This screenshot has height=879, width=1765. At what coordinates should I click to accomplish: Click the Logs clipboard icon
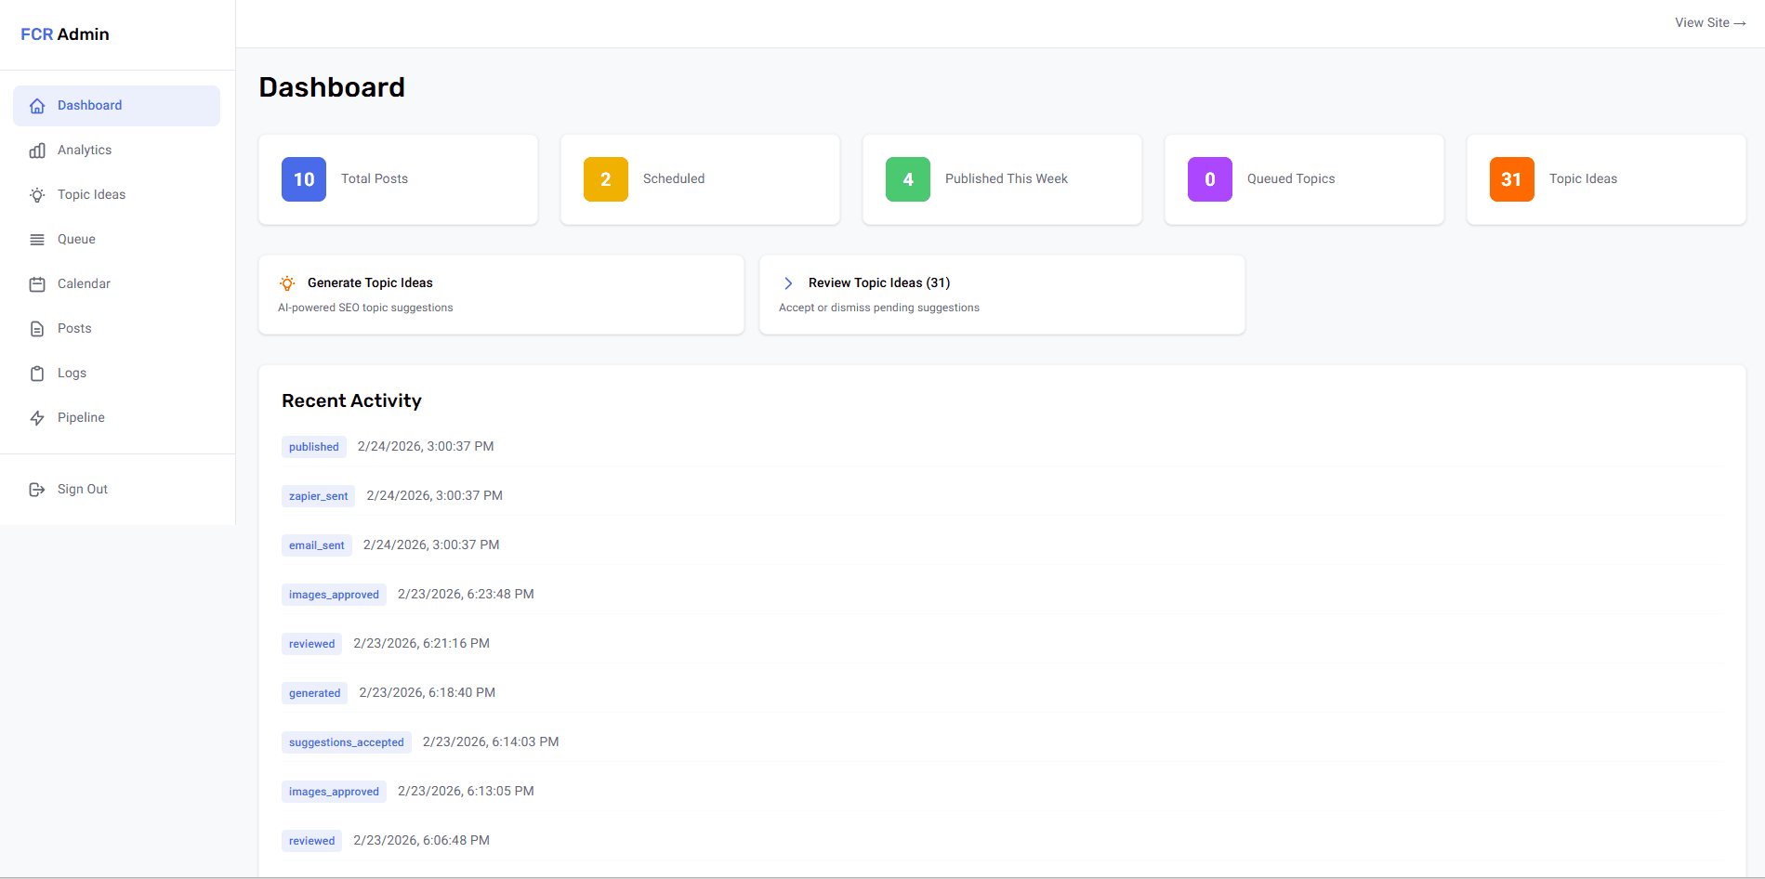[36, 373]
